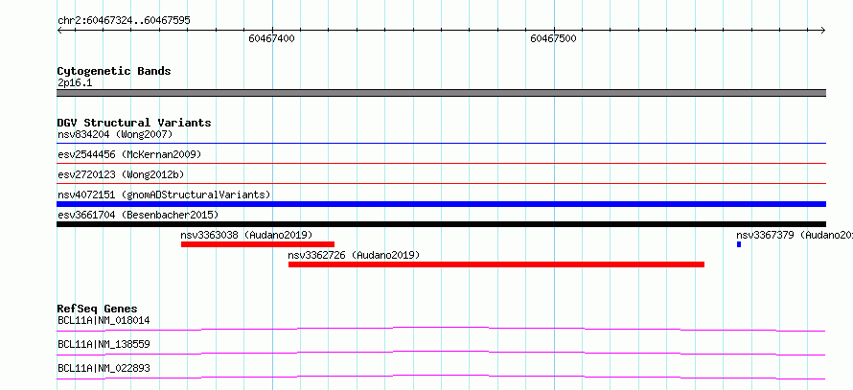Viewport: 853px width, 390px height.
Task: Click the 60467400 ruler position label
Action: click(271, 38)
